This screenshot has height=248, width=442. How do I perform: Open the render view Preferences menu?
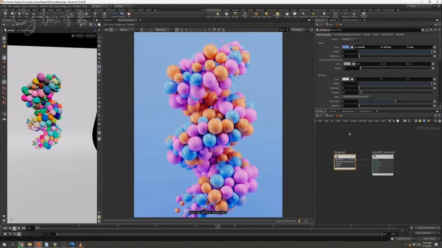[120, 25]
